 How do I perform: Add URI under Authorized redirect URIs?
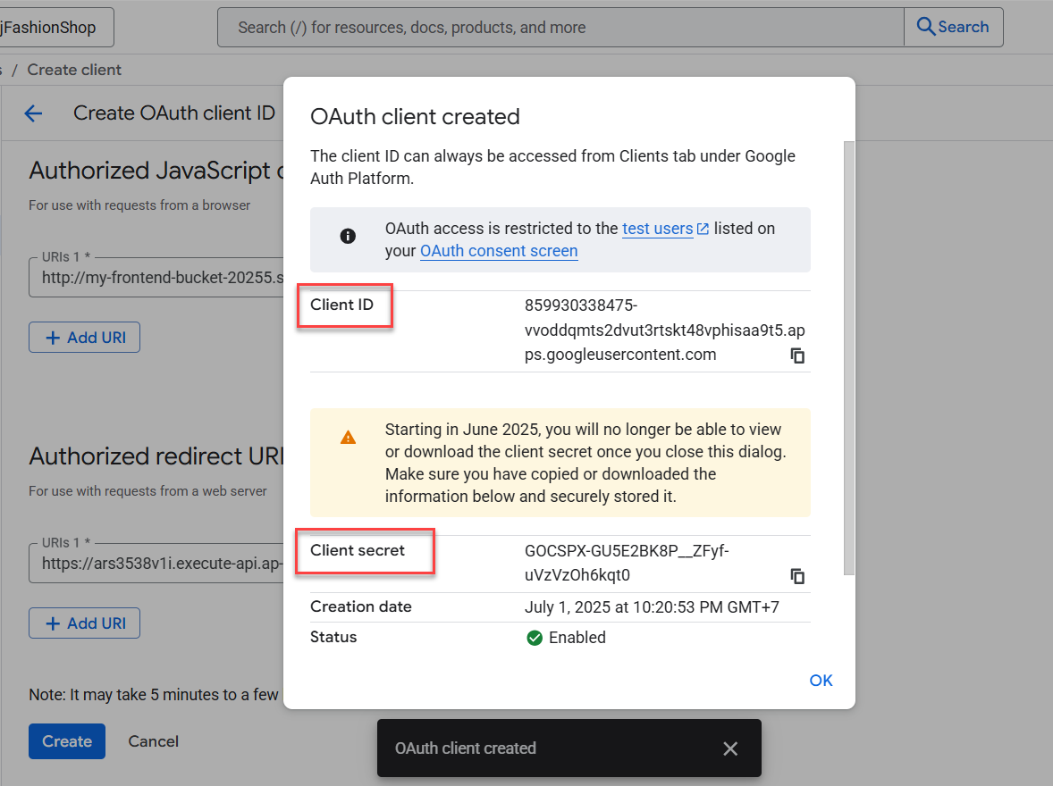[85, 623]
